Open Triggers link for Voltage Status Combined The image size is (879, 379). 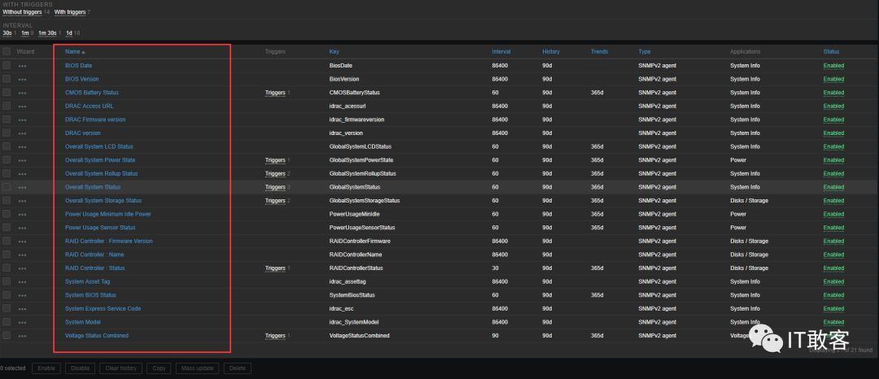(x=275, y=336)
